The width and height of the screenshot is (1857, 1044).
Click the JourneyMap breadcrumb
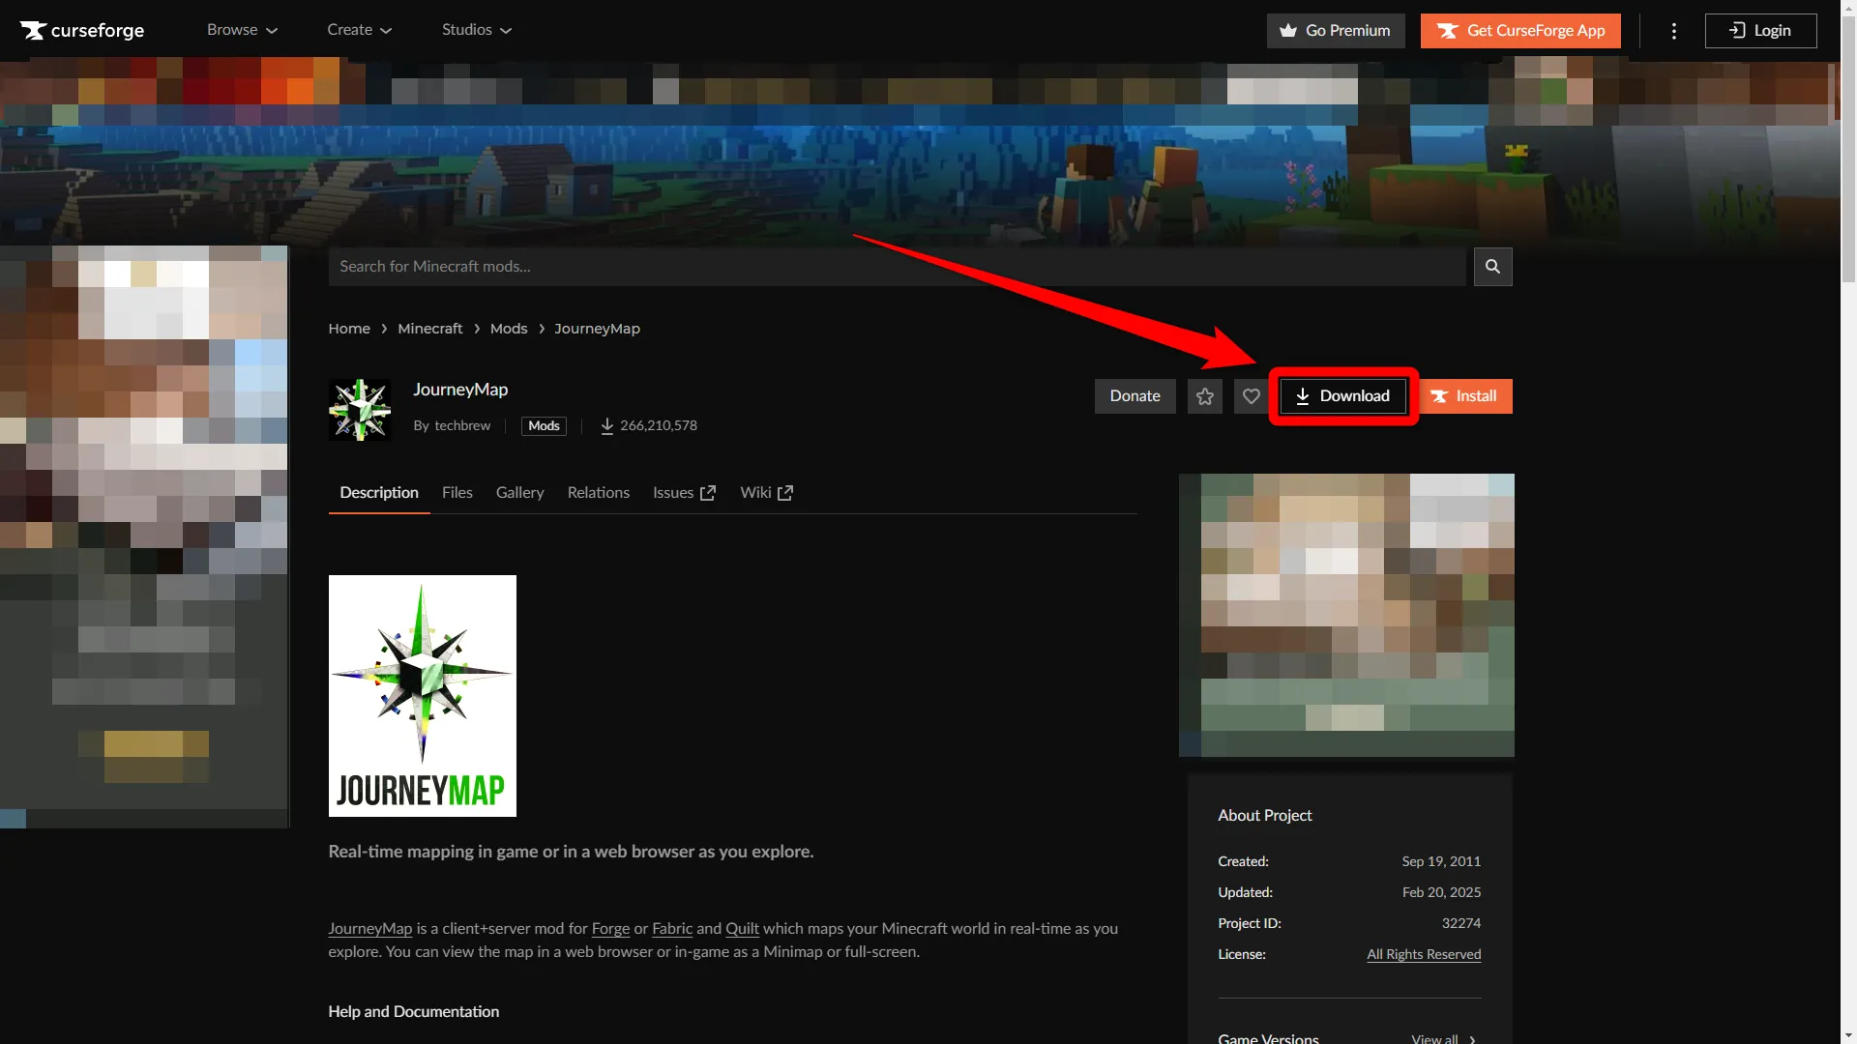point(597,329)
